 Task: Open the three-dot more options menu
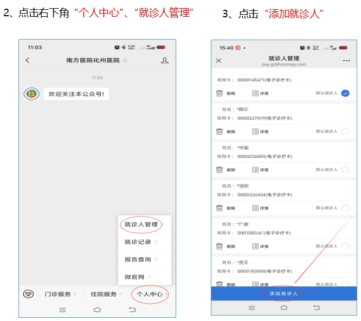pyautogui.click(x=346, y=61)
